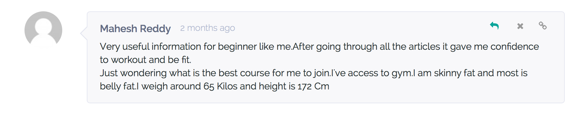Copy the comment permalink via the chain icon

[x=542, y=26]
